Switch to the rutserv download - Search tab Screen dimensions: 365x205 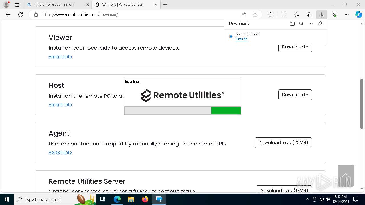tap(58, 5)
